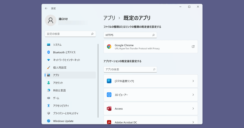Go to ネットワークとインターネット section
The image size is (244, 128).
coord(66,60)
